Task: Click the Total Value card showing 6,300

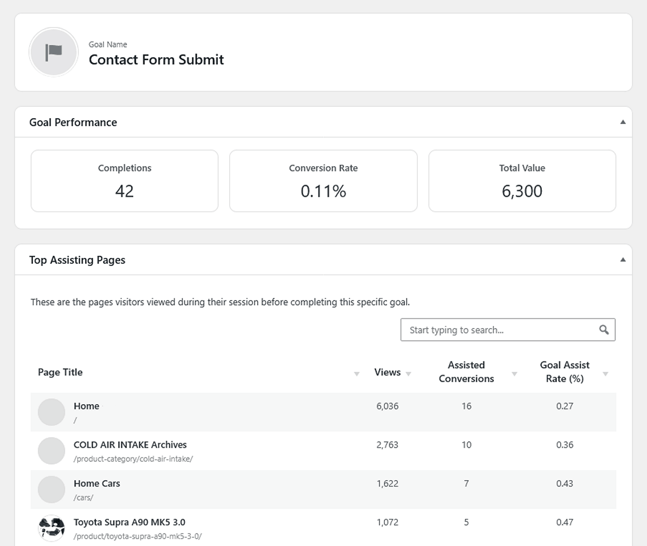Action: point(522,181)
